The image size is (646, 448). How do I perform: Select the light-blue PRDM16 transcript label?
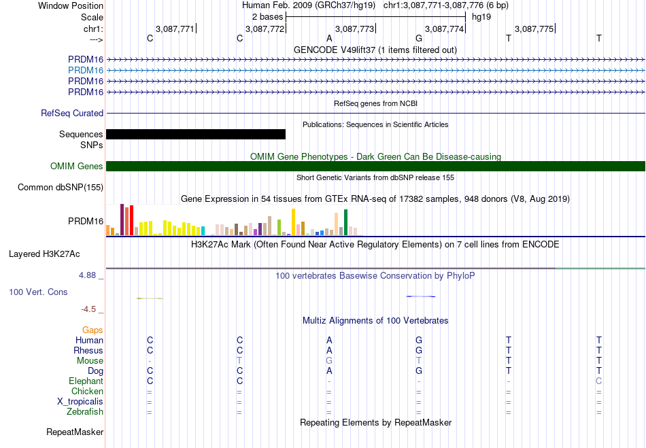[x=86, y=70]
